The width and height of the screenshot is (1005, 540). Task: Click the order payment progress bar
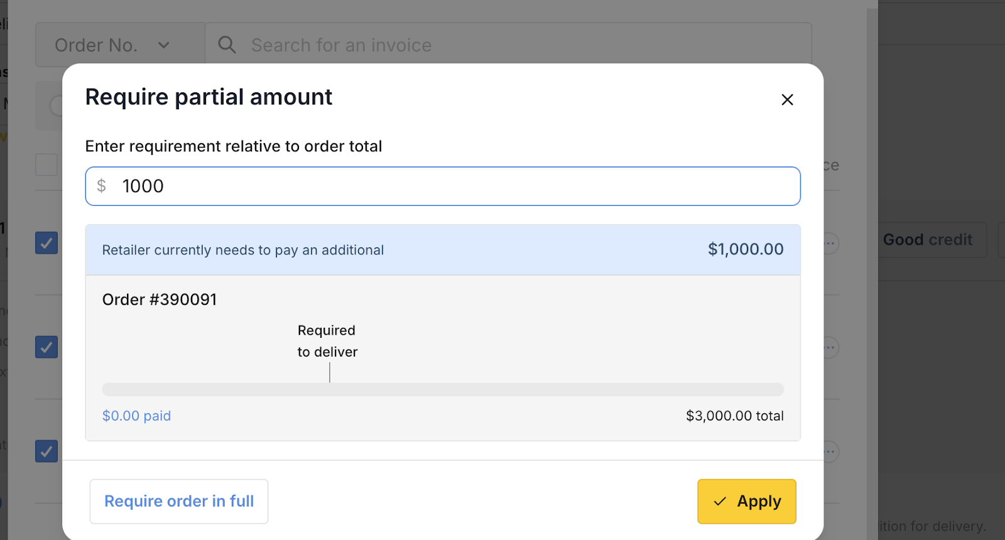click(443, 389)
